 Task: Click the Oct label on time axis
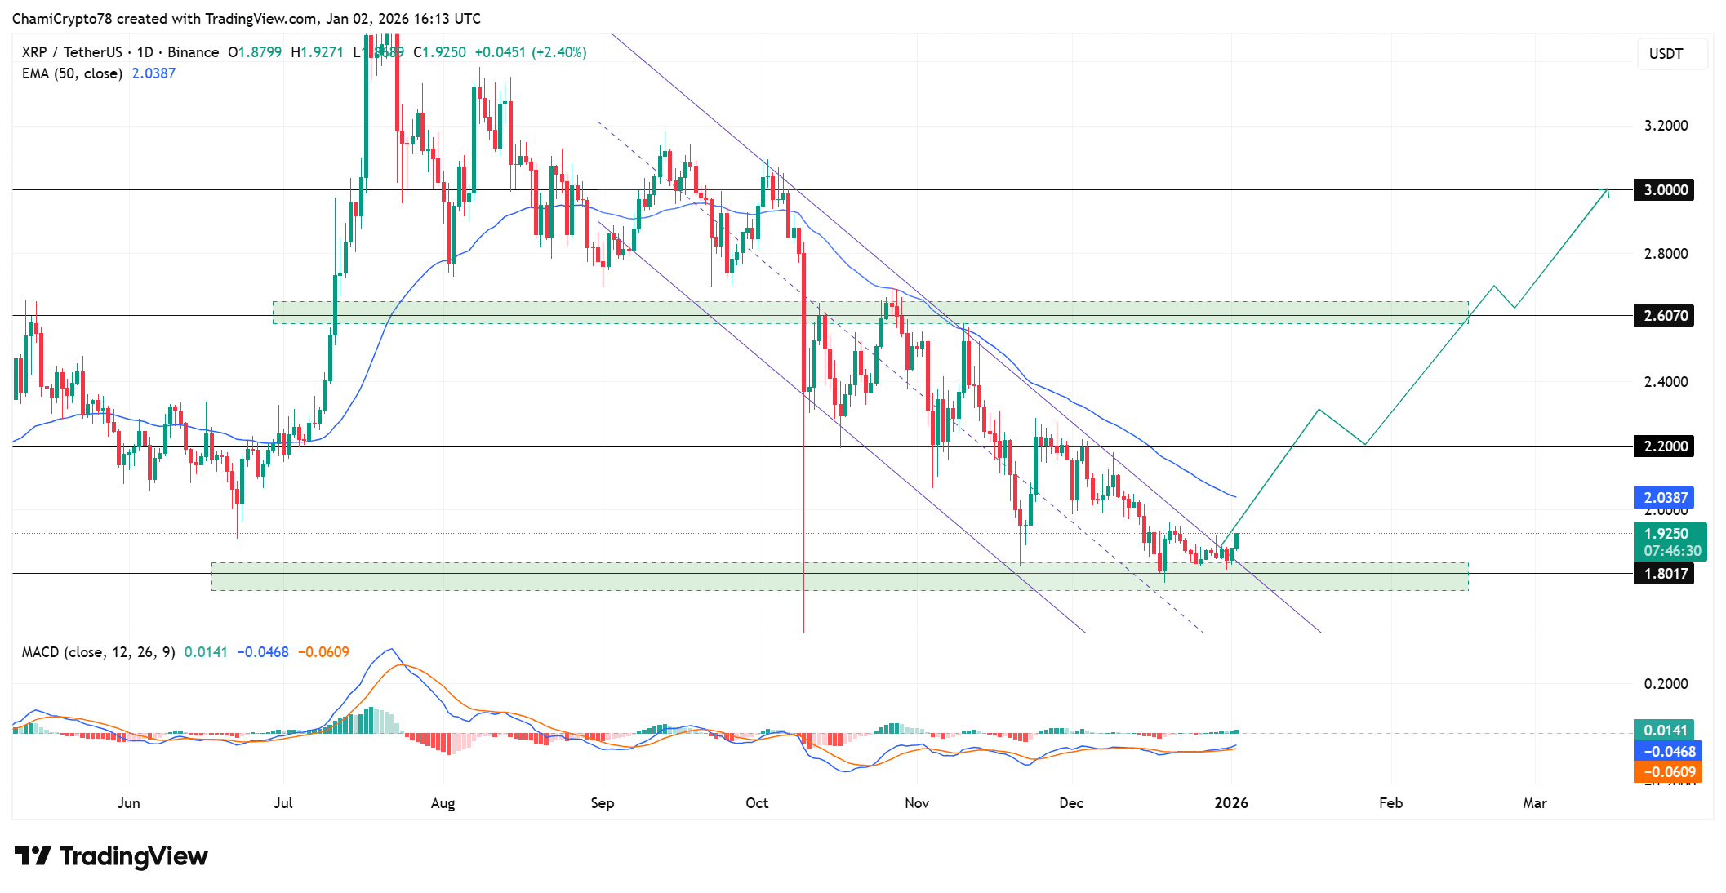(757, 803)
